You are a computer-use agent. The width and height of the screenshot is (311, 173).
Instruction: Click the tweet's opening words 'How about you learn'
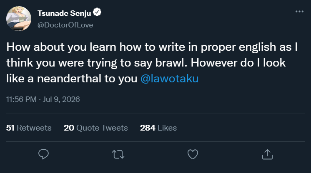pyautogui.click(x=61, y=47)
